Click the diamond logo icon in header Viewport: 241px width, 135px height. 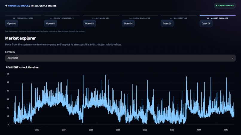(x=6, y=6)
